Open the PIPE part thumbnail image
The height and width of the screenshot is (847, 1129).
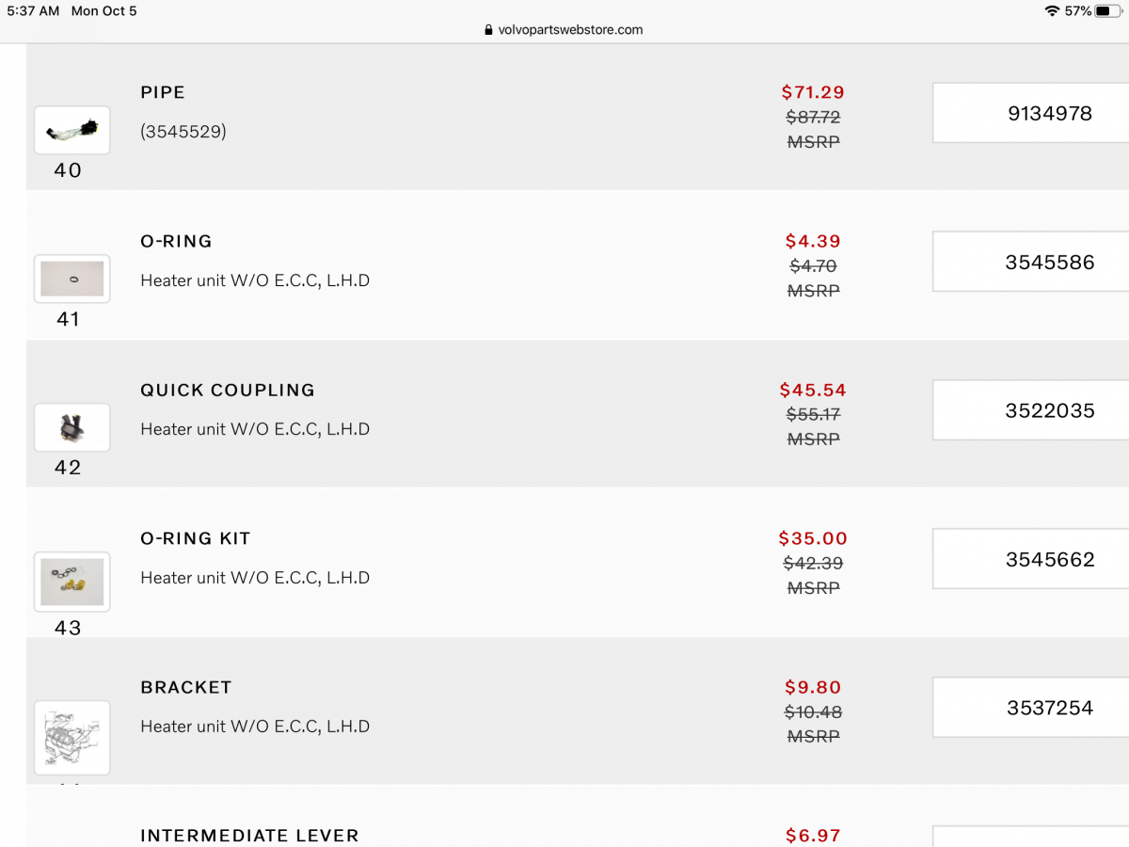[72, 130]
